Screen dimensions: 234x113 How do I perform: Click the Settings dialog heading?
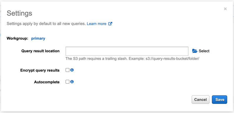point(19,13)
